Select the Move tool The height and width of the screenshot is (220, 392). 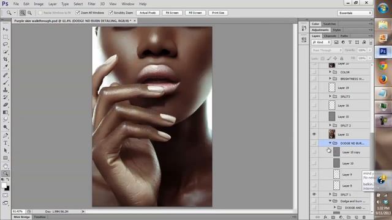[6, 29]
